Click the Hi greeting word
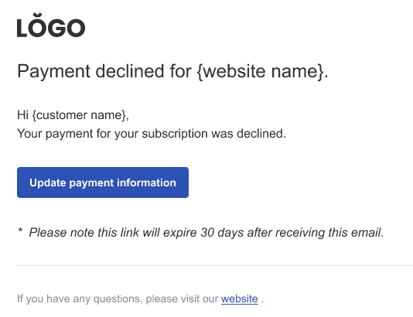Viewport: 413px width, 317px height. click(x=22, y=115)
